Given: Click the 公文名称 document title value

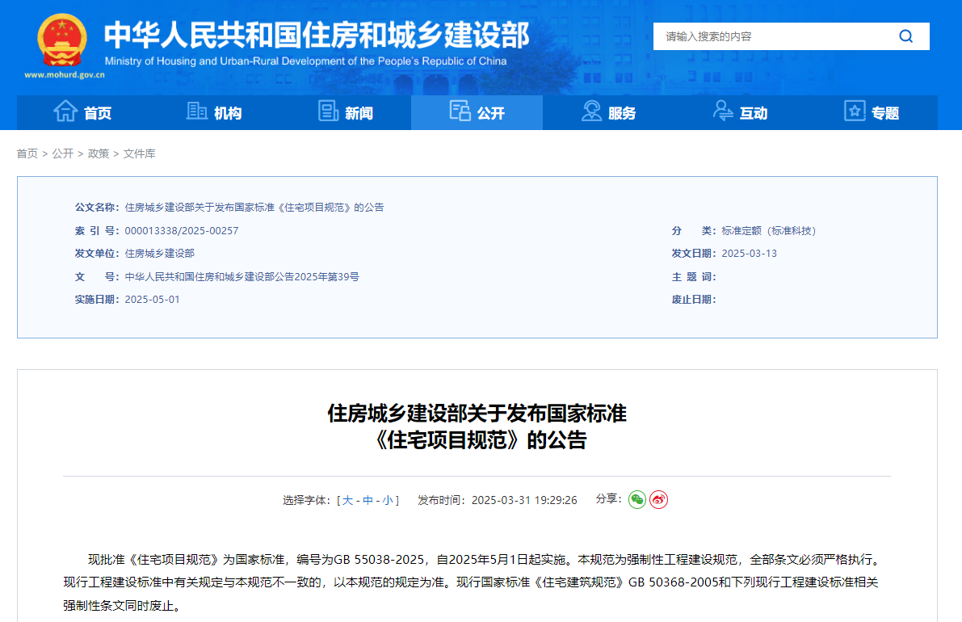Looking at the screenshot, I should (x=254, y=208).
